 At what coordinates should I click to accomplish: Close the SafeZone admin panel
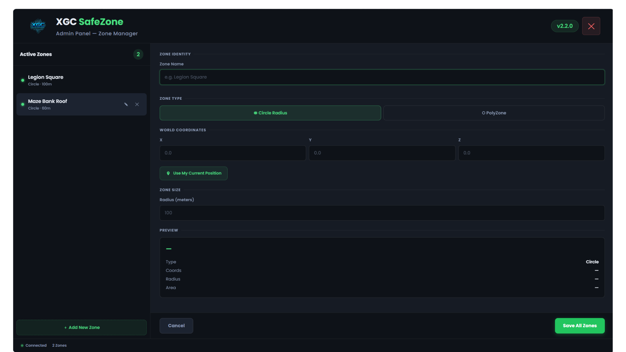591,26
